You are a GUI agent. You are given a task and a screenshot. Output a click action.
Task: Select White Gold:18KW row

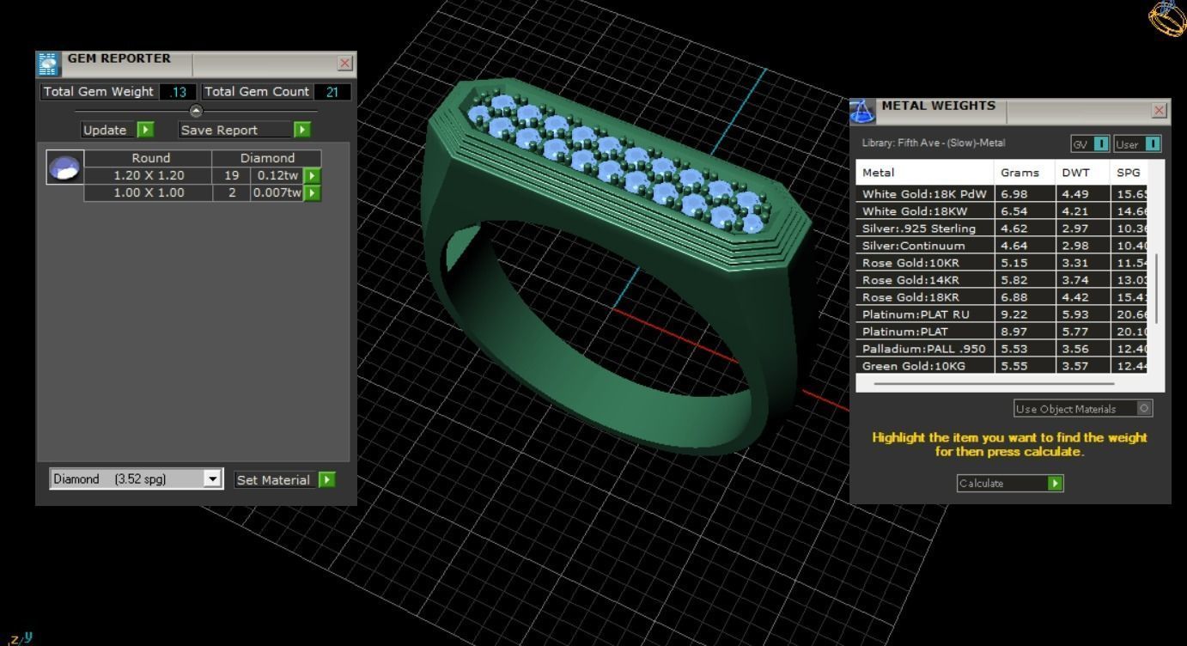[1001, 211]
